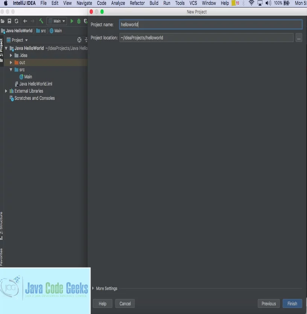This screenshot has height=314, width=307.
Task: Toggle the 1: Project side tab
Action: (x=1, y=50)
